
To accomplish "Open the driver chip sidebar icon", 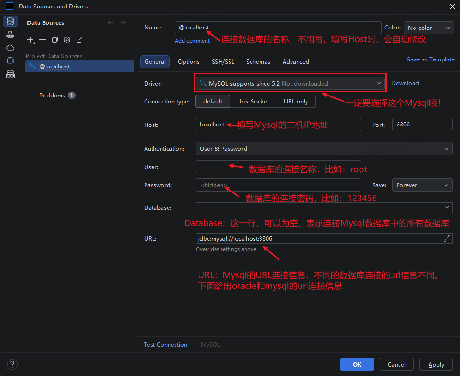I will (x=10, y=60).
